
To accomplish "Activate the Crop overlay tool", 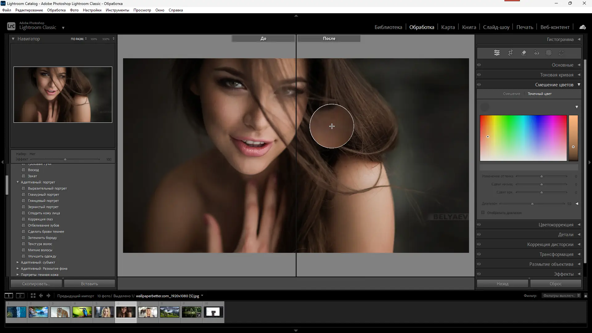I will click(510, 53).
